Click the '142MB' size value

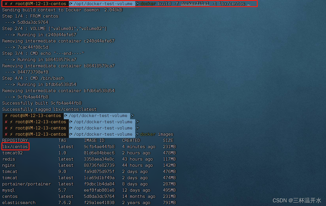pyautogui.click(x=170, y=165)
